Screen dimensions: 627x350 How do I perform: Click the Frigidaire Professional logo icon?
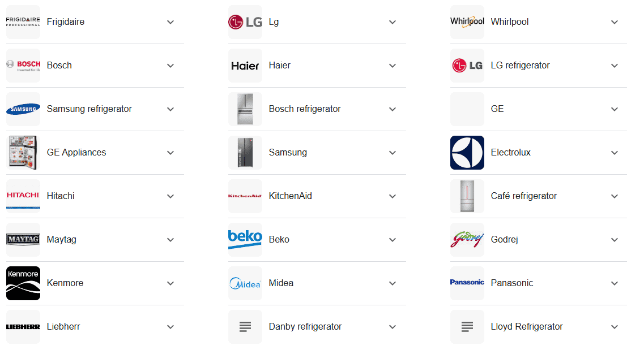[x=23, y=22]
